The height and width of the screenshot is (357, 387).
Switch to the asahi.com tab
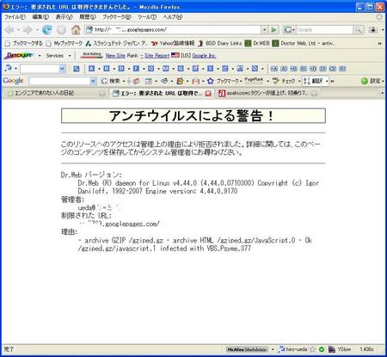coord(267,93)
